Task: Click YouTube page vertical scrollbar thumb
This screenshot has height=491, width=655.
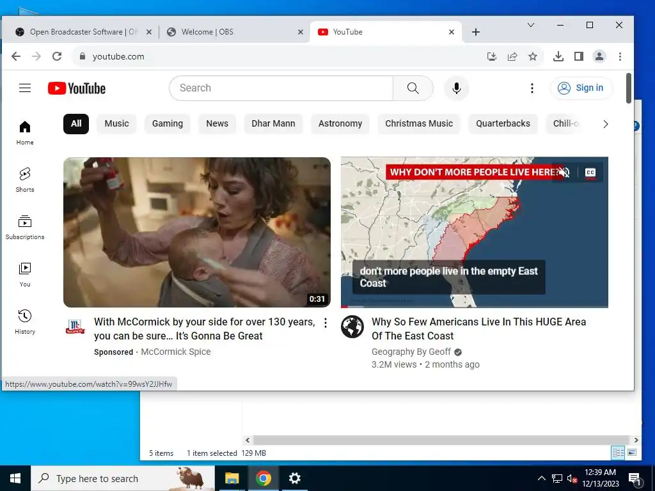Action: (628, 88)
